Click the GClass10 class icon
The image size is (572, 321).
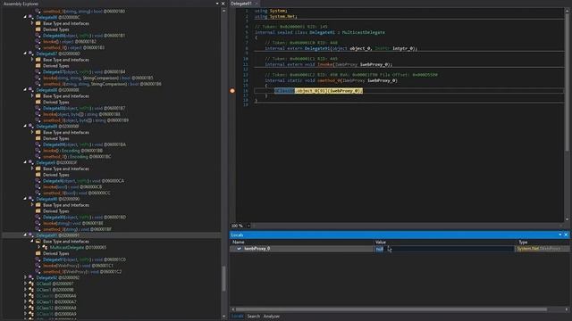point(31,296)
